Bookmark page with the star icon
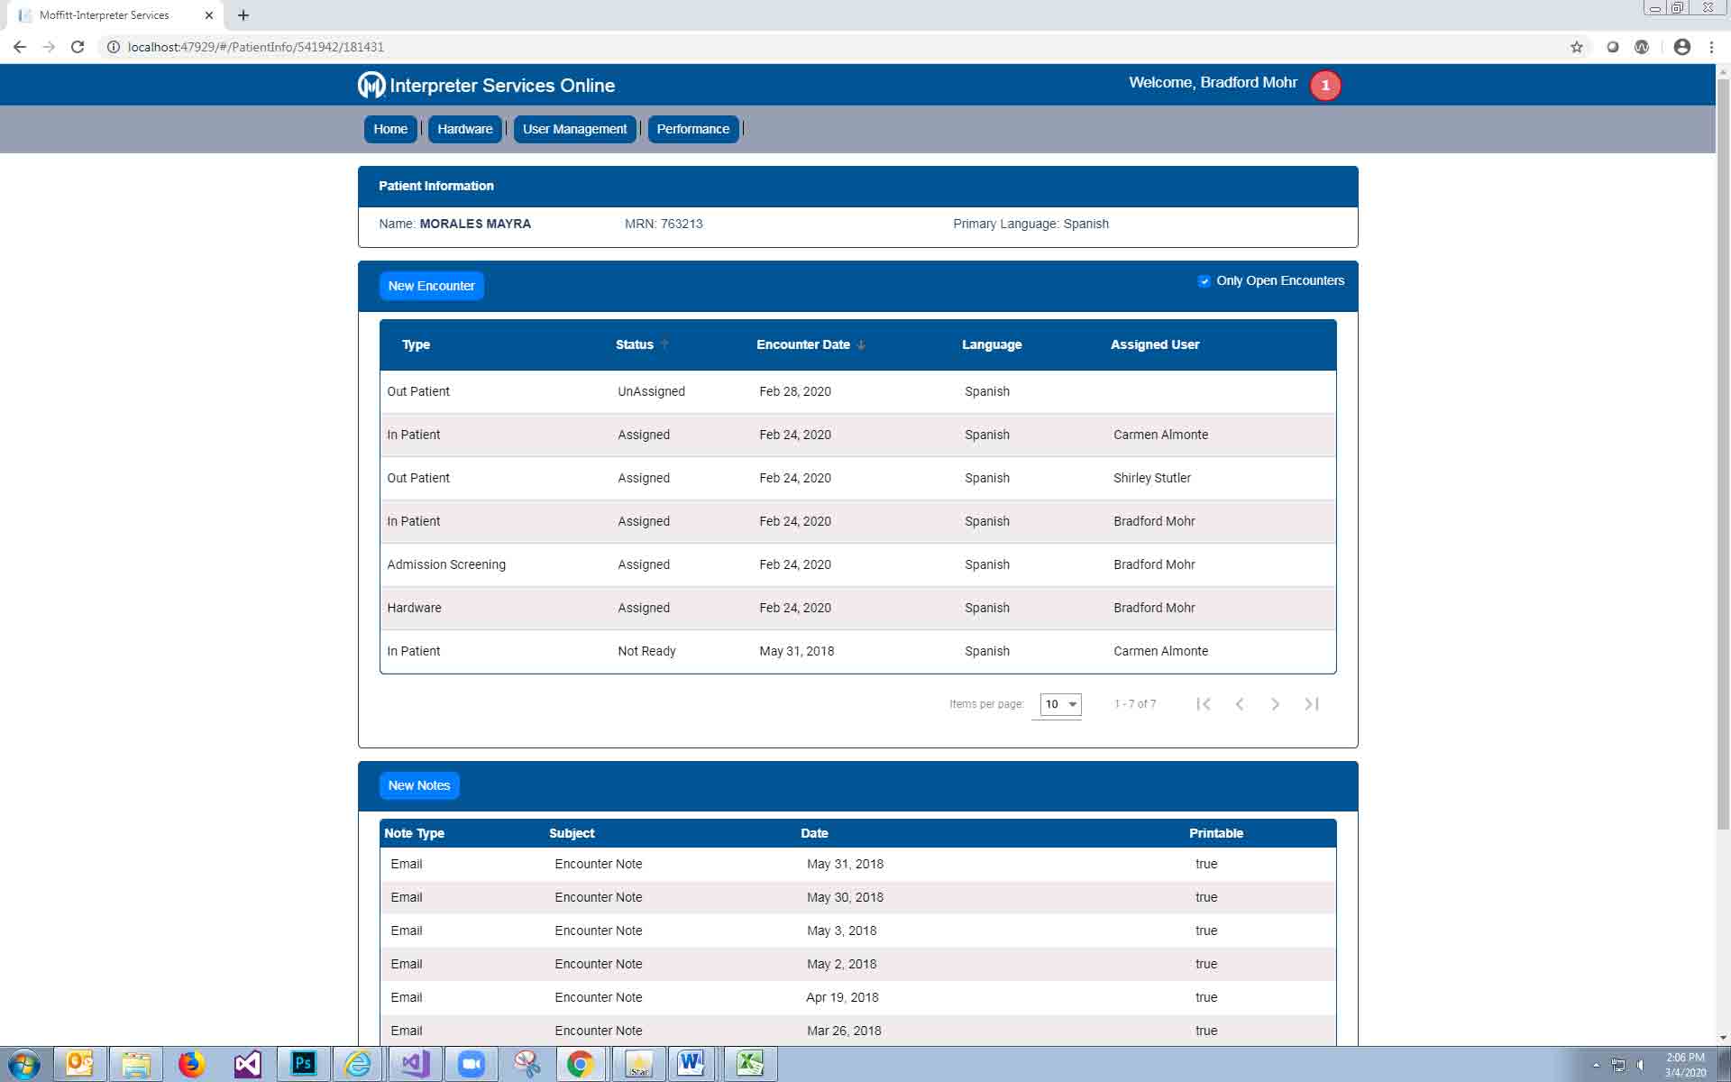The image size is (1731, 1082). 1576,47
